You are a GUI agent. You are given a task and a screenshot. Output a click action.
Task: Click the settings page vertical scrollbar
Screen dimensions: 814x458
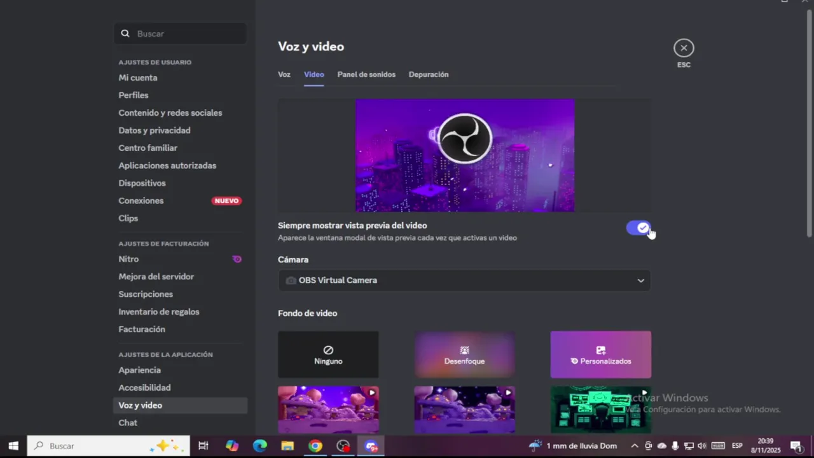point(810,124)
